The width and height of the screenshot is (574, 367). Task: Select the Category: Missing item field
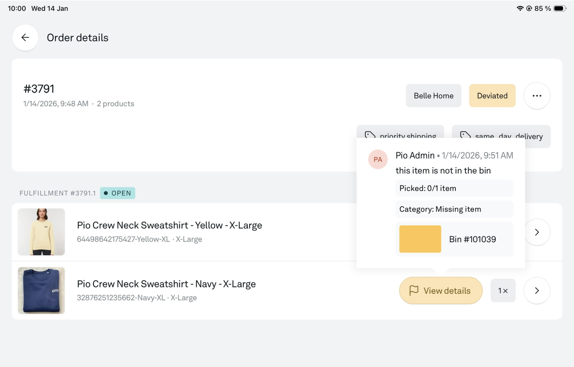[454, 209]
